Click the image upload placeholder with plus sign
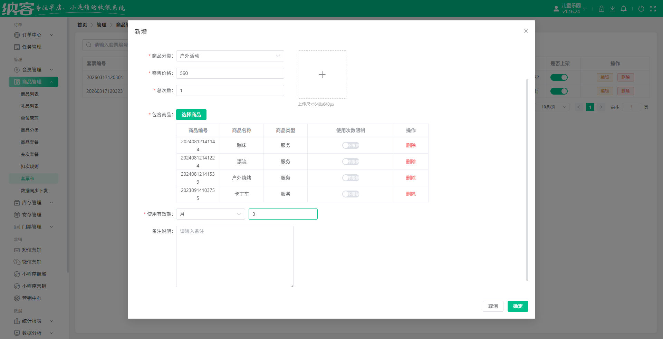 [322, 75]
